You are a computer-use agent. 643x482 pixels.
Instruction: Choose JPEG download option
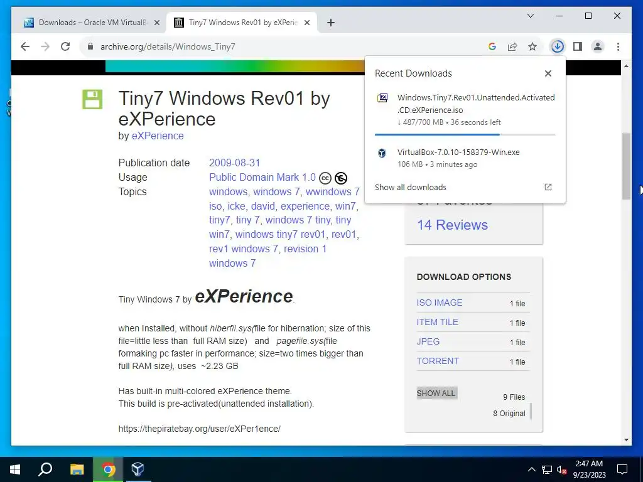tap(428, 341)
